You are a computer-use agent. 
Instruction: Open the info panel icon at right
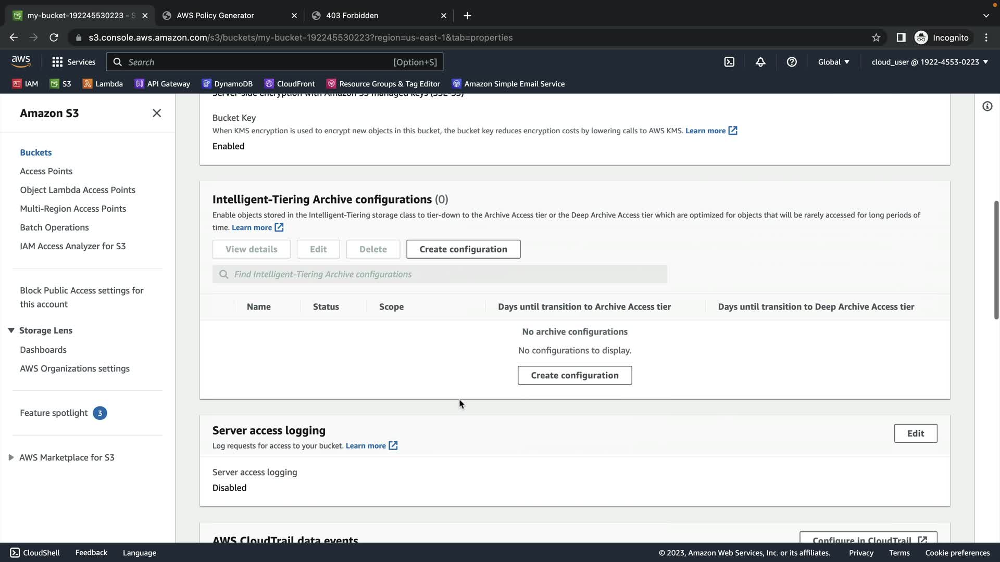(x=987, y=106)
